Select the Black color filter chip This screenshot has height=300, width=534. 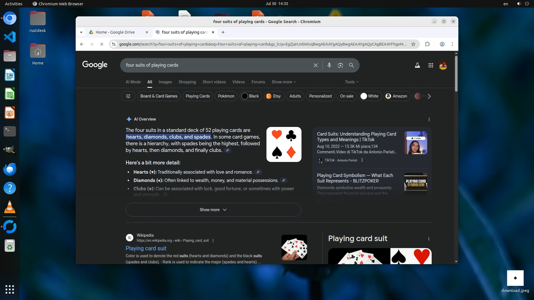coord(251,96)
